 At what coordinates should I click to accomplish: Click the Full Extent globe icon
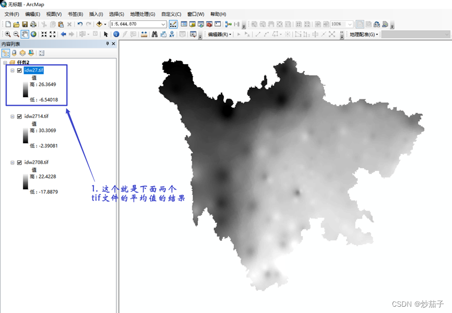(x=33, y=34)
